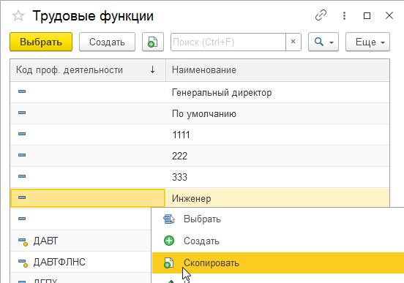Select the ДАВТФЛНС code row
This screenshot has width=404, height=283.
81,262
